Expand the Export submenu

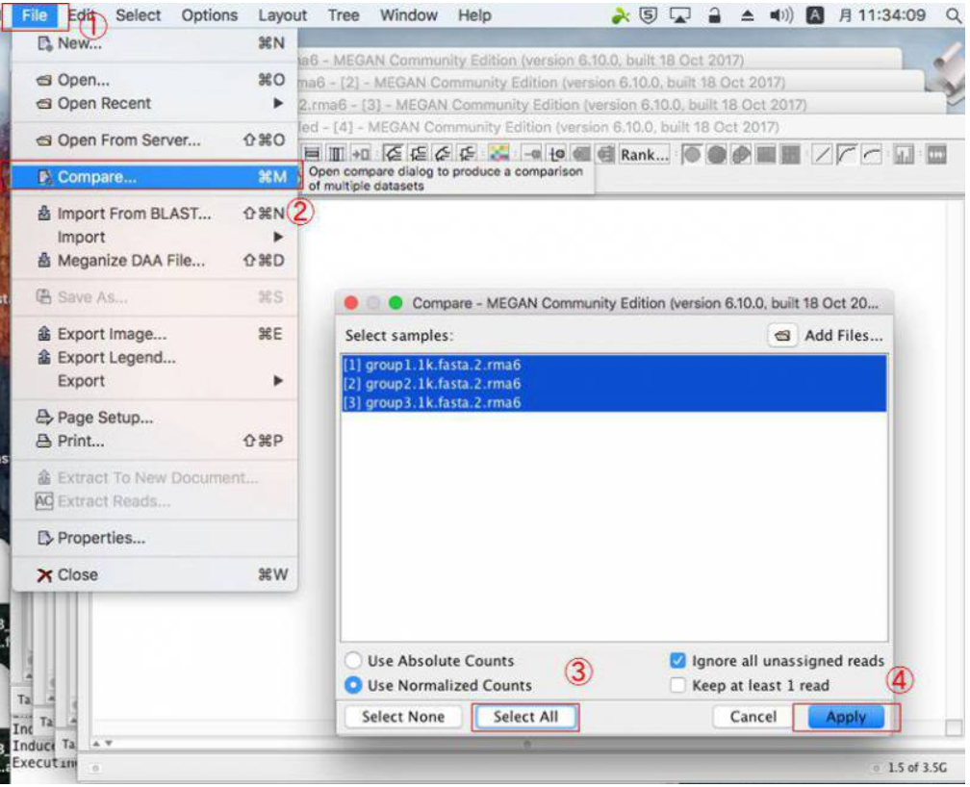(x=155, y=380)
